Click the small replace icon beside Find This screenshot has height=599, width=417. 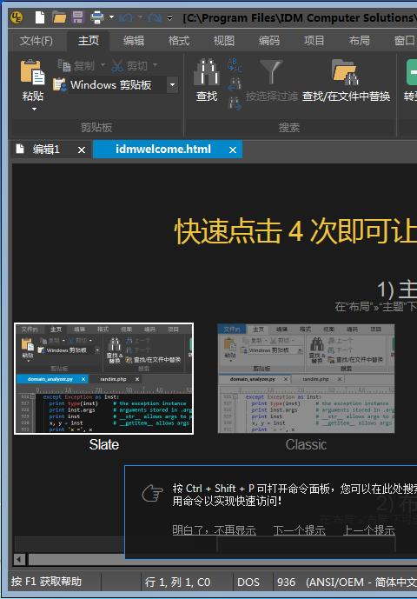point(234,63)
